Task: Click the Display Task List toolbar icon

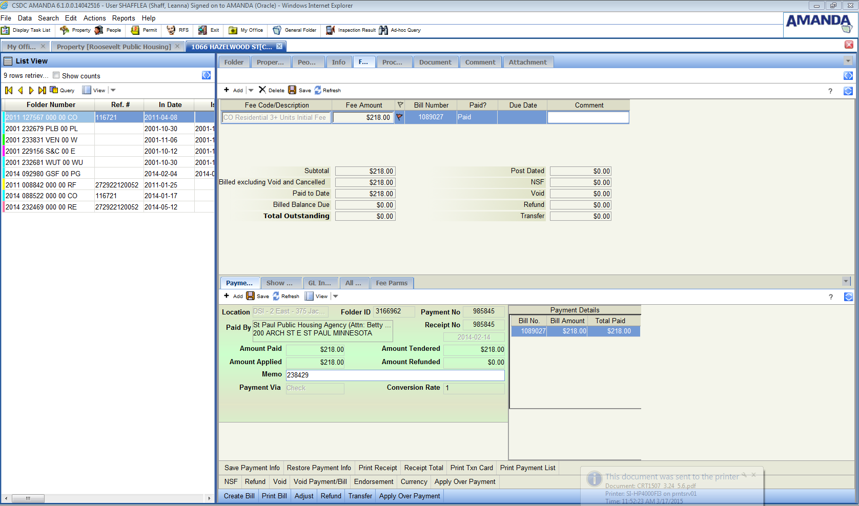Action: click(x=6, y=30)
